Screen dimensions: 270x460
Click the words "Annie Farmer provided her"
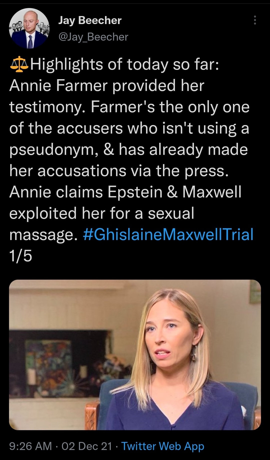(107, 86)
